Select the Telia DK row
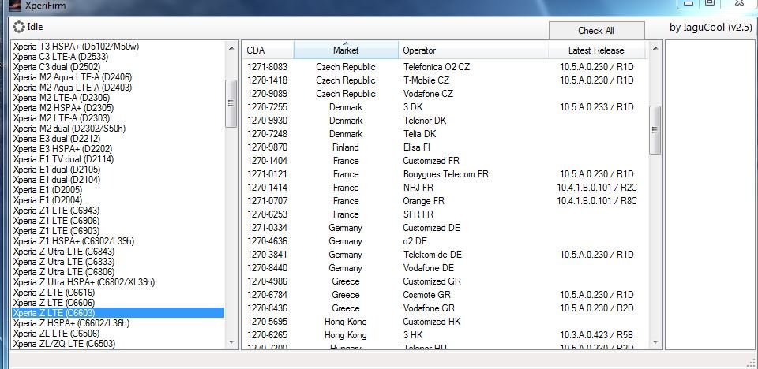The width and height of the screenshot is (758, 369). tap(445, 134)
